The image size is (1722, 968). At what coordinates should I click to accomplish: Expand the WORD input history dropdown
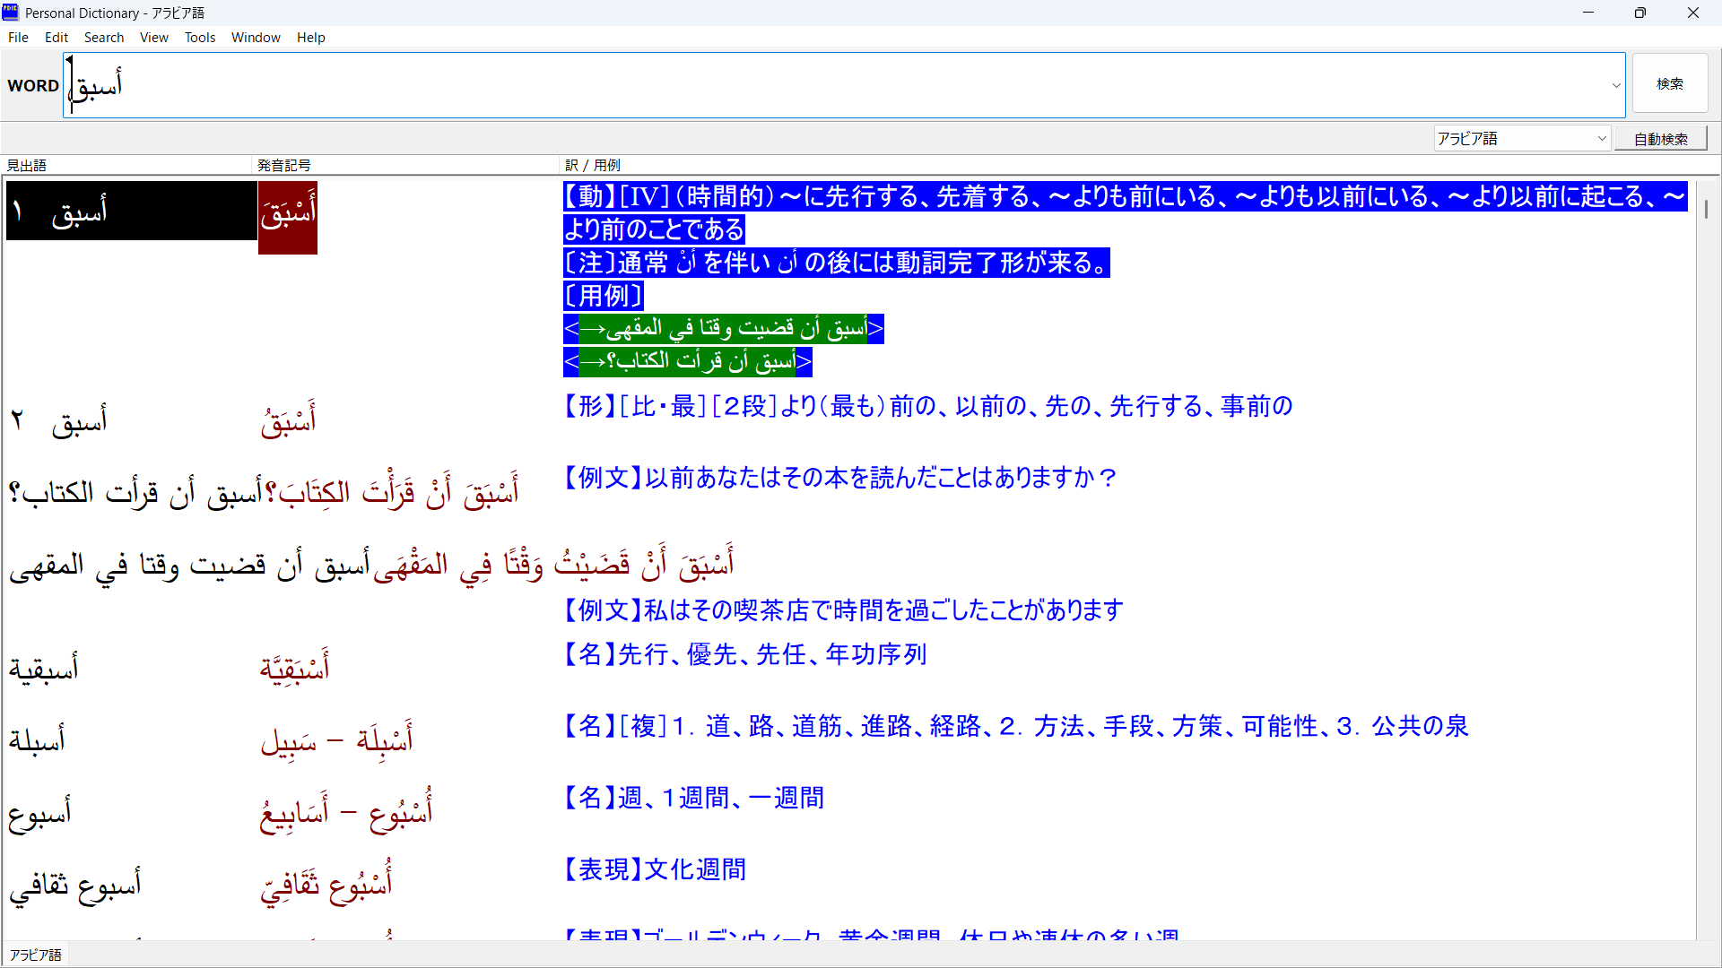[1615, 86]
